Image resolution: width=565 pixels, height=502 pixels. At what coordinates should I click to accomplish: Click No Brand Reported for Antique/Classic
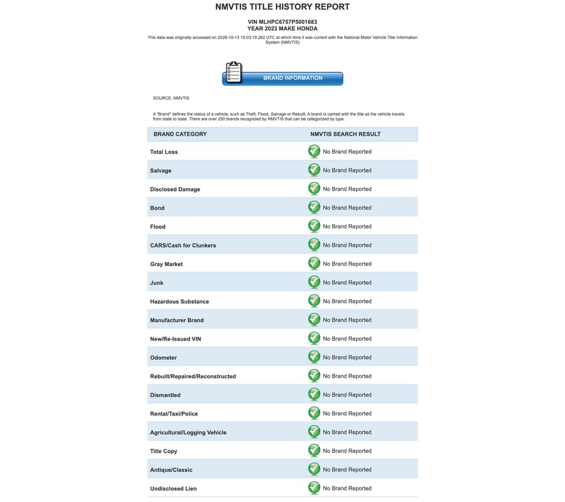pyautogui.click(x=347, y=469)
